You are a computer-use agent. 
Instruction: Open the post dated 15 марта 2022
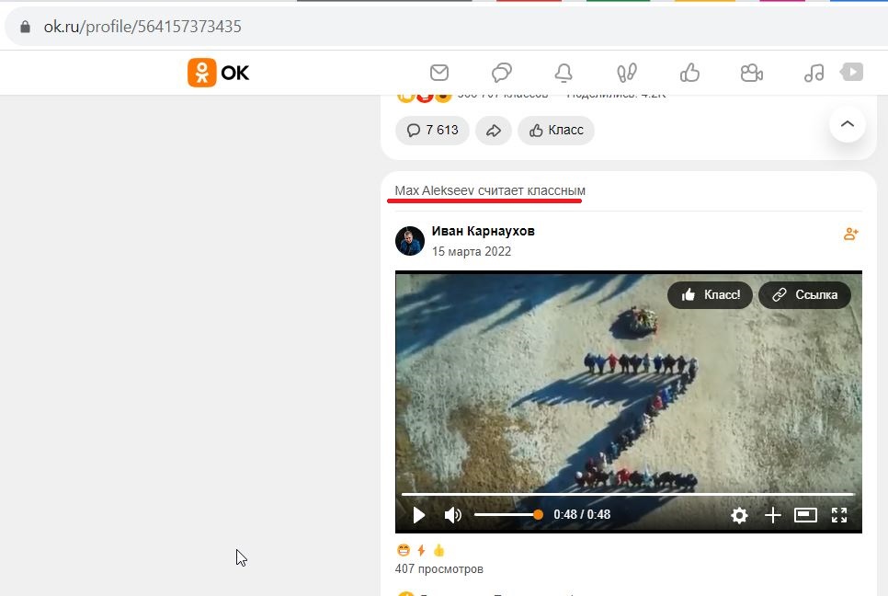[472, 251]
